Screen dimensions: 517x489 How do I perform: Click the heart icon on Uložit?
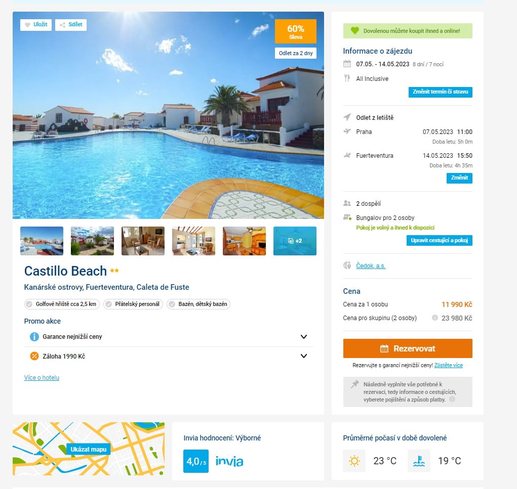[28, 25]
